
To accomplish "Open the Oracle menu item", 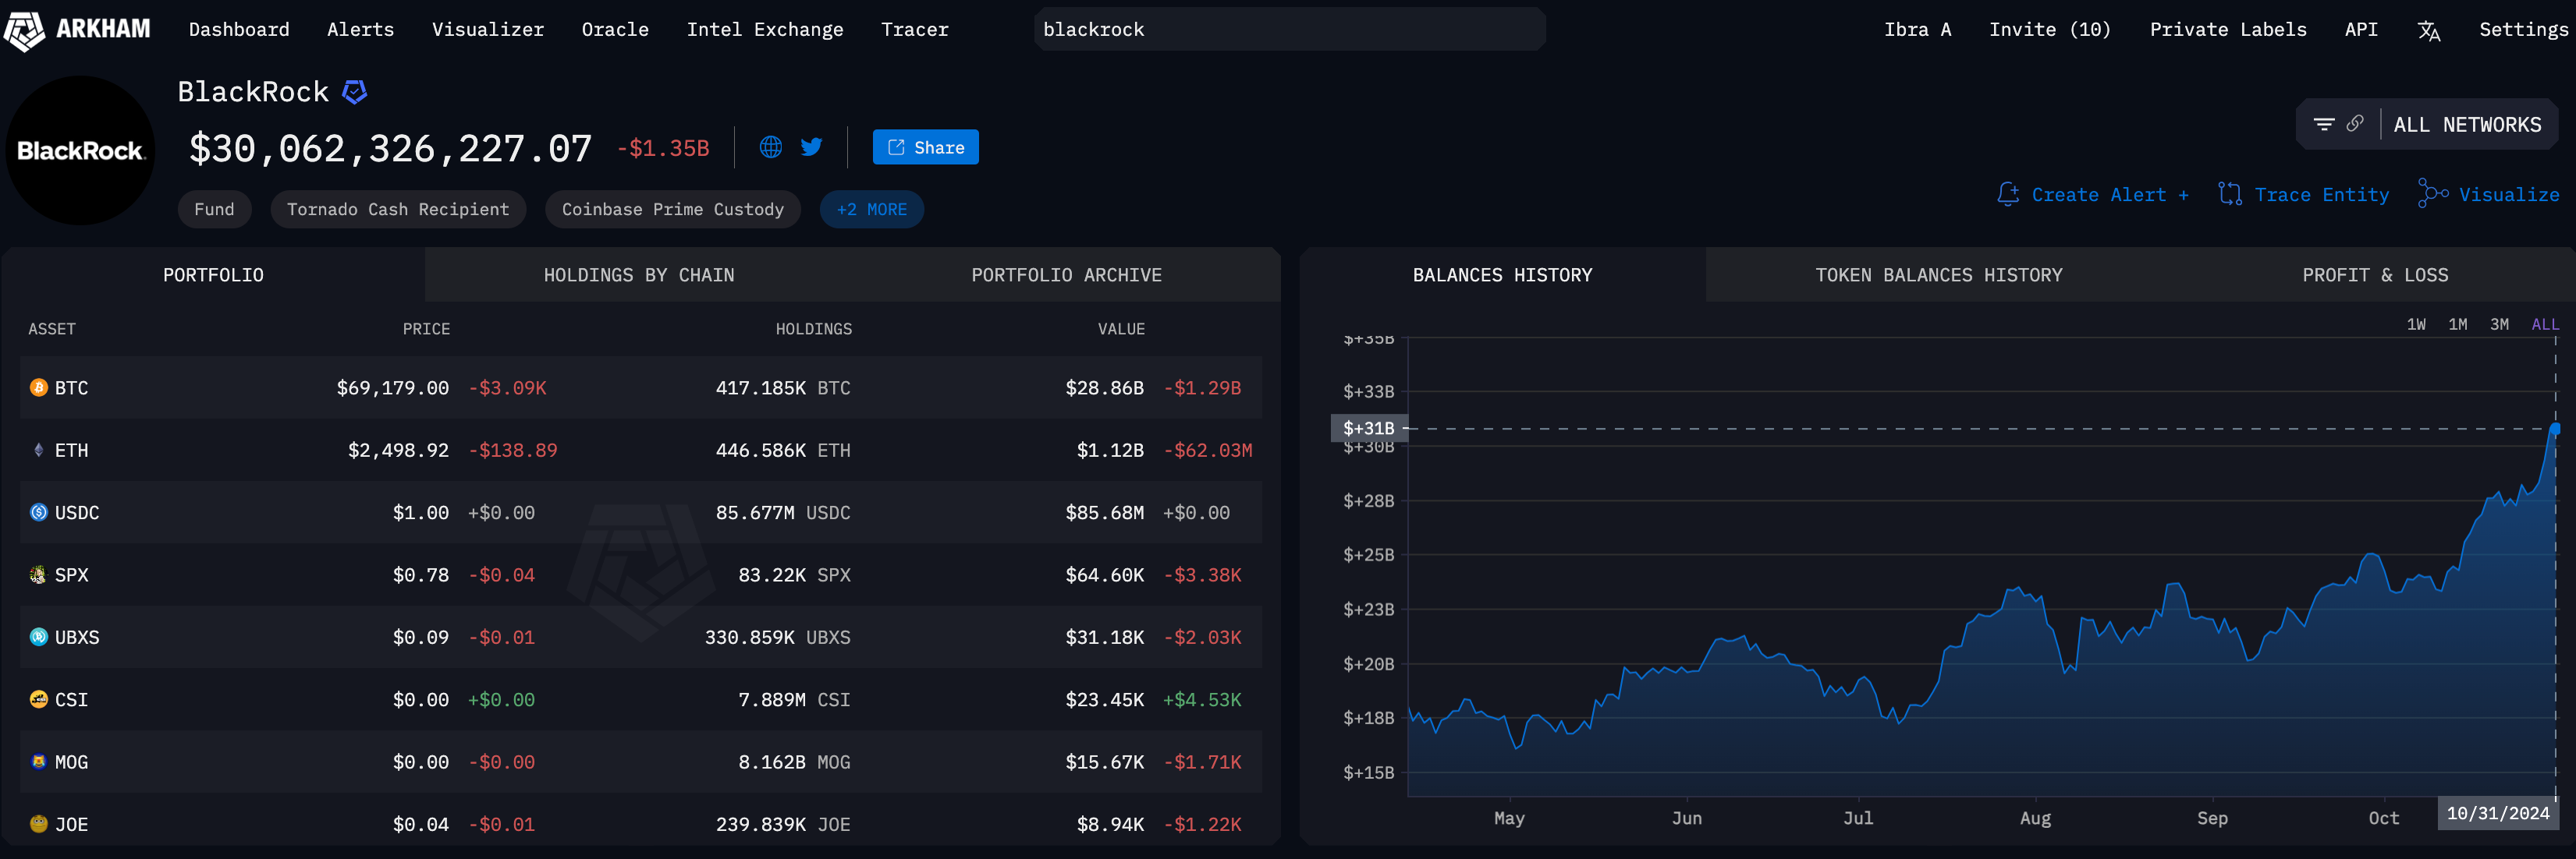I will 615,30.
